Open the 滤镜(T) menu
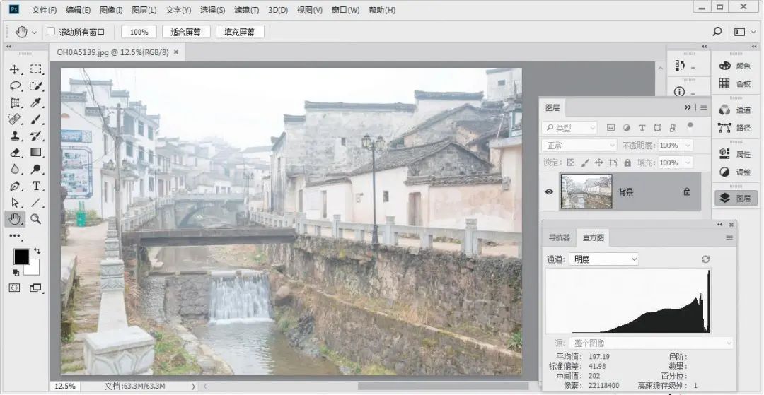This screenshot has height=395, width=764. pos(247,10)
